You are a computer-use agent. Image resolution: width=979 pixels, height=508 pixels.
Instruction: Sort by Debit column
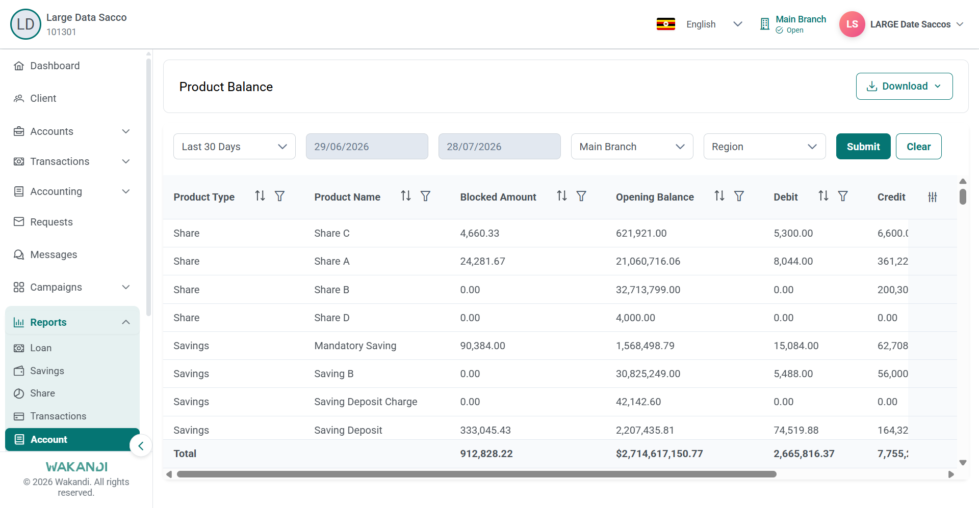(823, 196)
